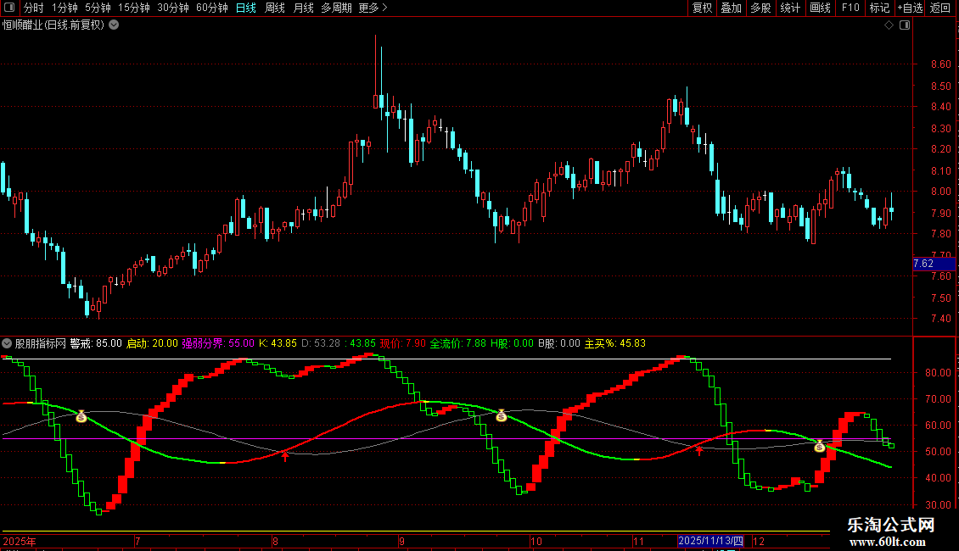Open the 多股 multi-stock view
959x551 pixels.
pyautogui.click(x=761, y=8)
